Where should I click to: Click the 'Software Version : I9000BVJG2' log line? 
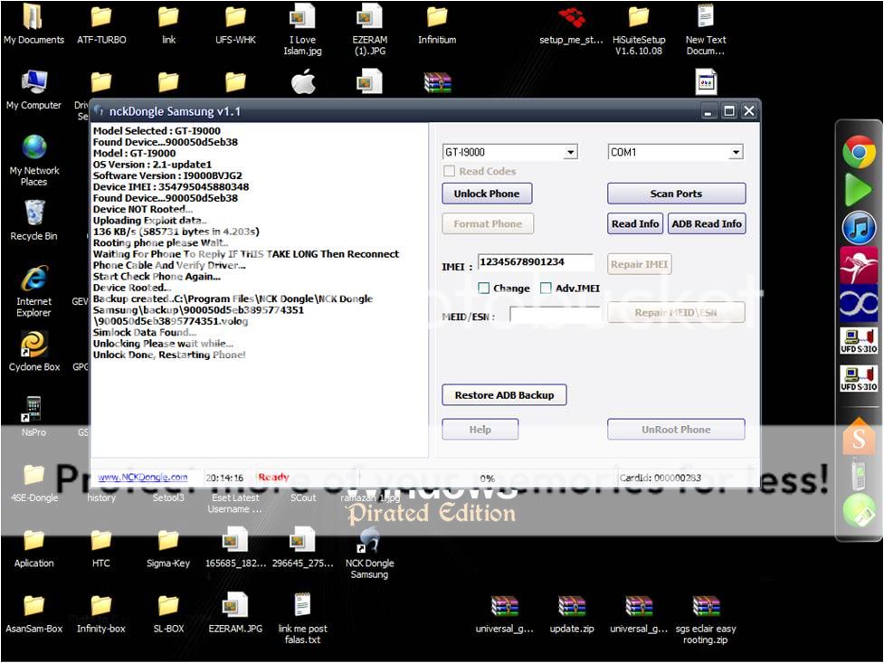click(167, 175)
